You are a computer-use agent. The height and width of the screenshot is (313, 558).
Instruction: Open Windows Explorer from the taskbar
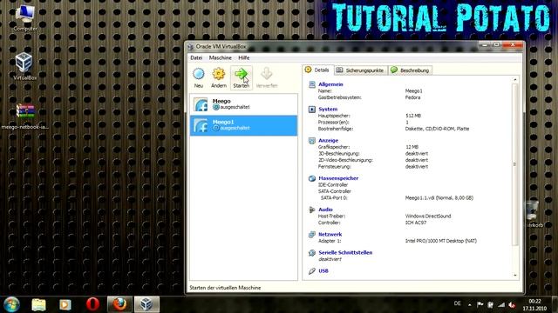coord(38,304)
